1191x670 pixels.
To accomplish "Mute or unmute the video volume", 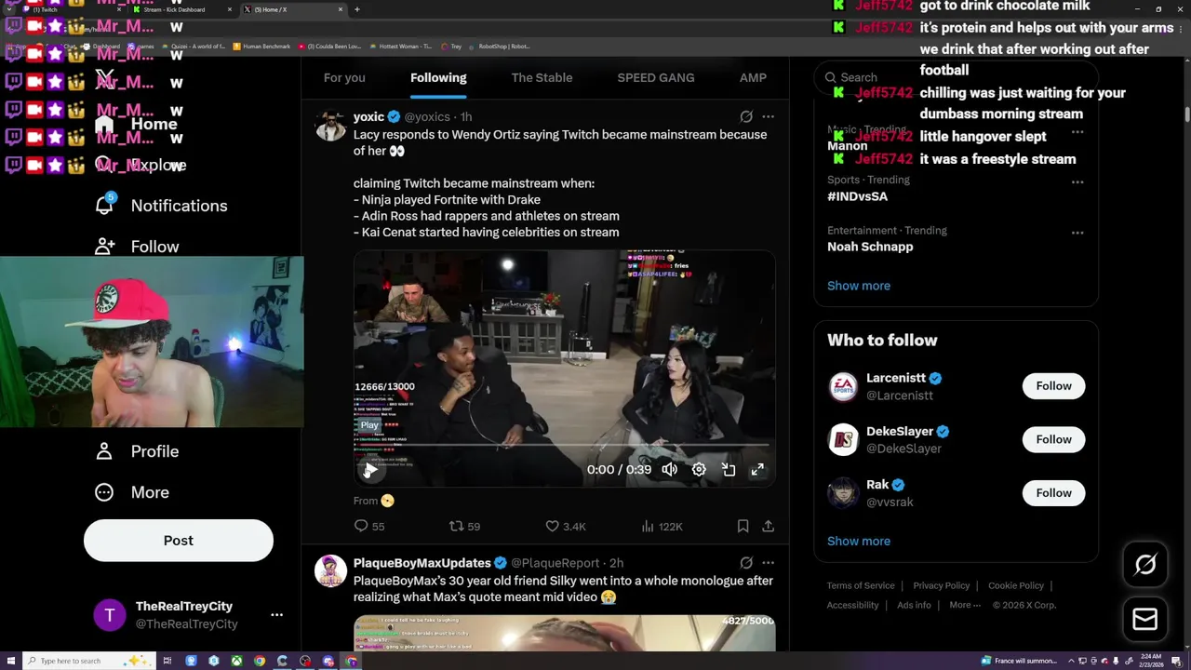I will click(669, 470).
